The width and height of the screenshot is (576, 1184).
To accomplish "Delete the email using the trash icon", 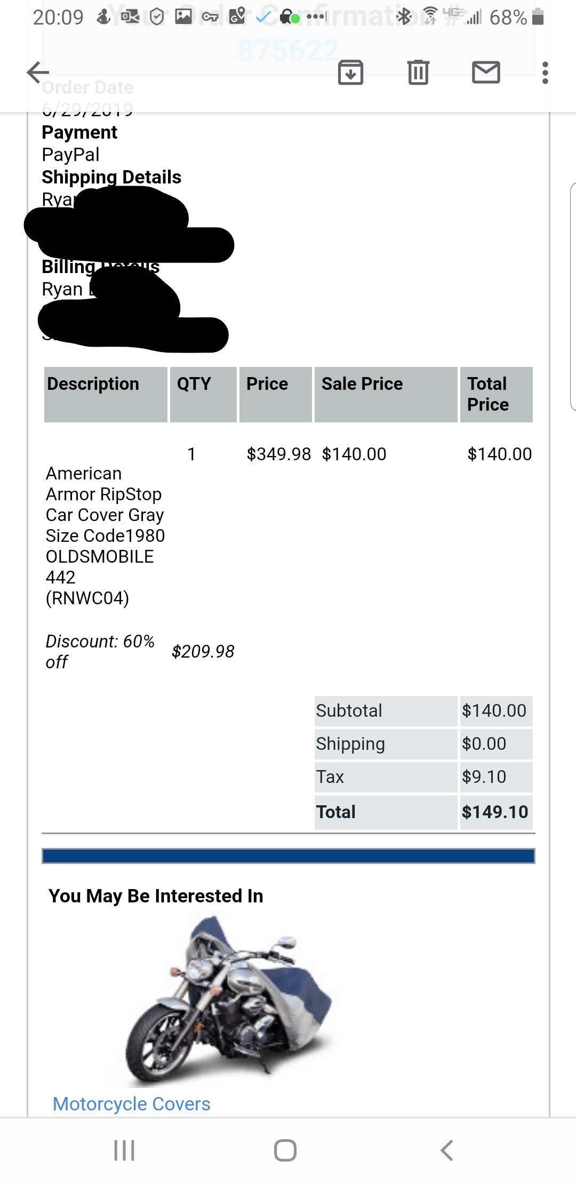I will (x=418, y=73).
